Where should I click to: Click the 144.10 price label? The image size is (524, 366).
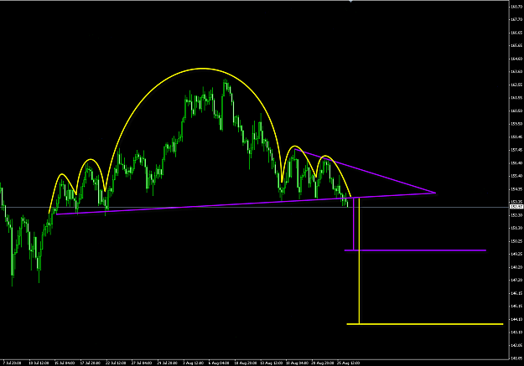[516, 319]
